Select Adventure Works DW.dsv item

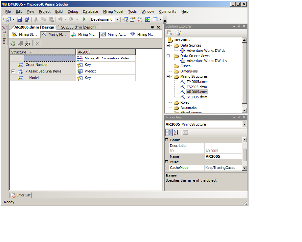pyautogui.click(x=207, y=61)
